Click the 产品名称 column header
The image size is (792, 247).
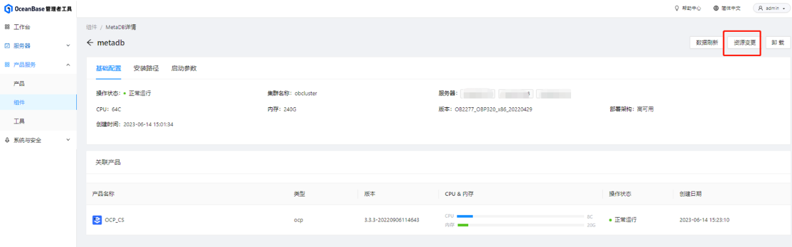coord(104,194)
